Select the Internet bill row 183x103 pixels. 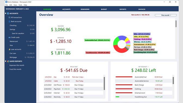74,93
